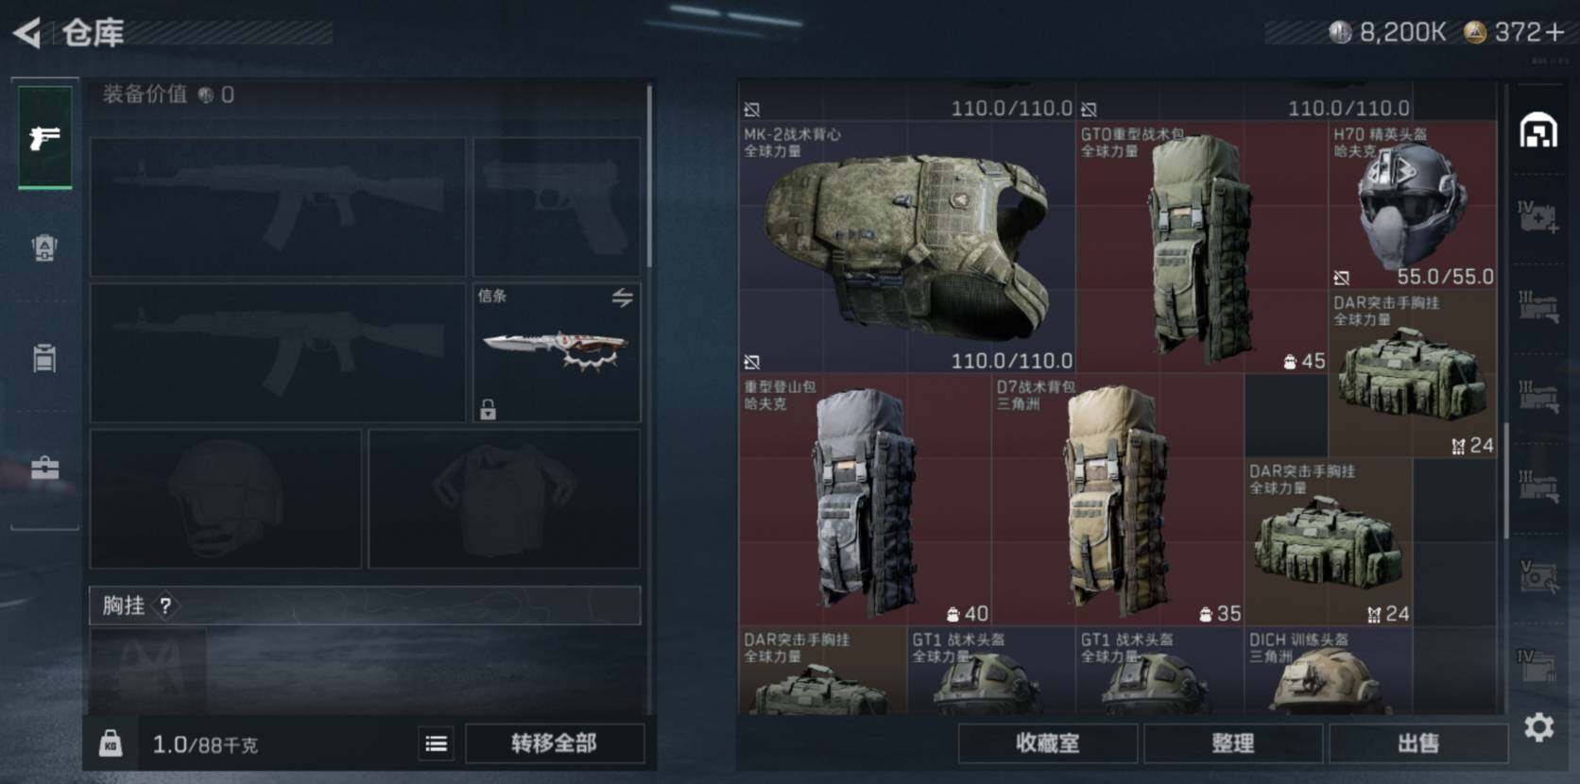Select the weapons tab with pistol icon
Screen dimensions: 1580x784
click(44, 138)
